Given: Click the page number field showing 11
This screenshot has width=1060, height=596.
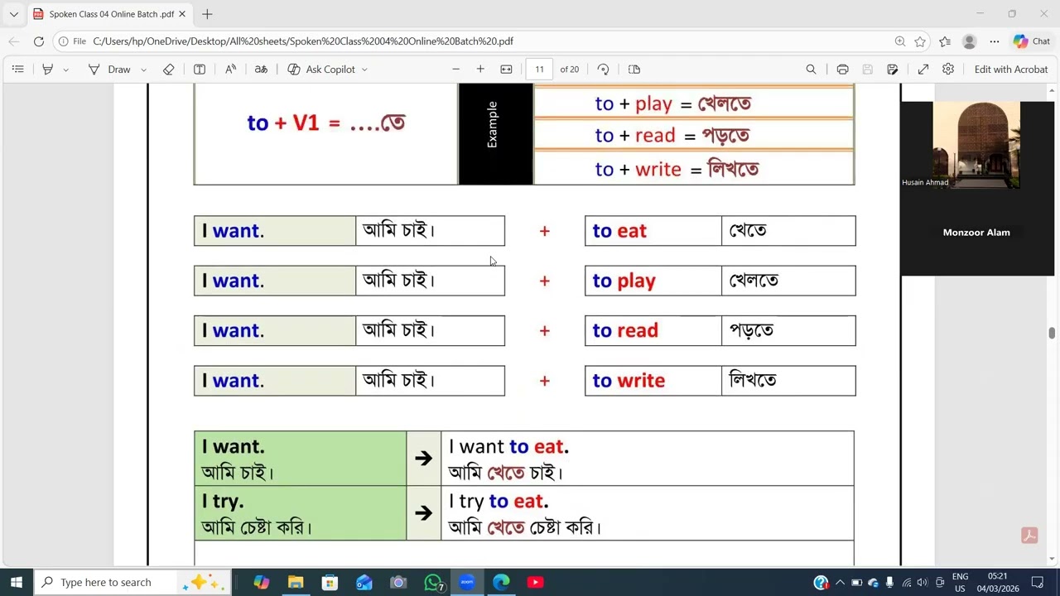Looking at the screenshot, I should click(539, 70).
